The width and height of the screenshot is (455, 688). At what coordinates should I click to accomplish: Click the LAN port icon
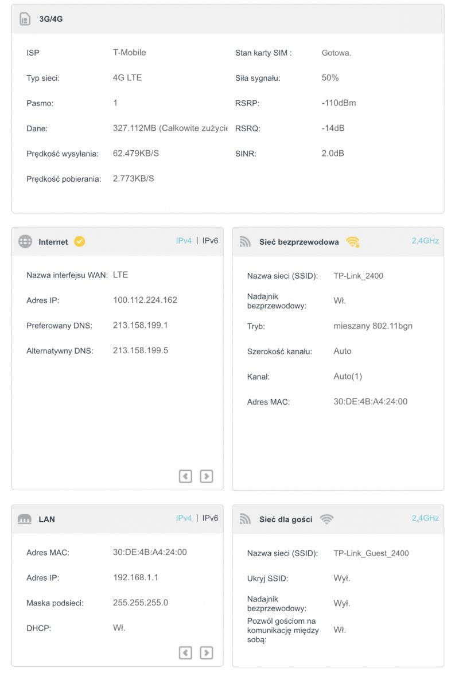[x=25, y=519]
